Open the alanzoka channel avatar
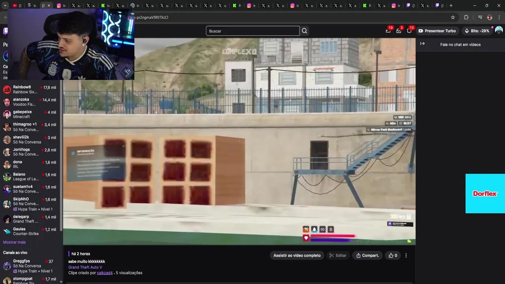This screenshot has width=505, height=284. (x=7, y=102)
